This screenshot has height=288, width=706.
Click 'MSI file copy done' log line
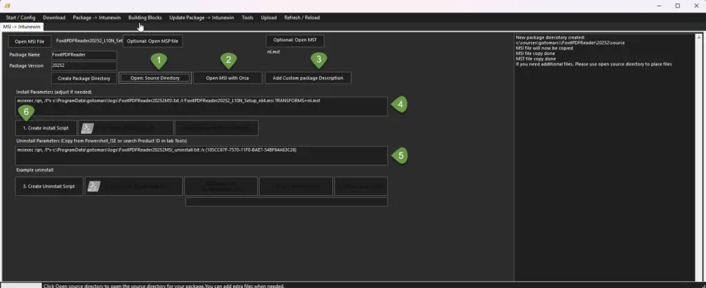point(536,54)
